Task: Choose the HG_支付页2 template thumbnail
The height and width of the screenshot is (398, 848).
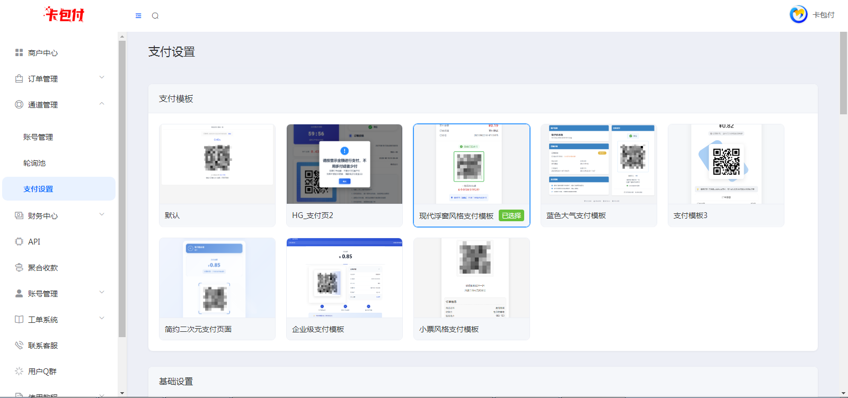Action: click(344, 165)
